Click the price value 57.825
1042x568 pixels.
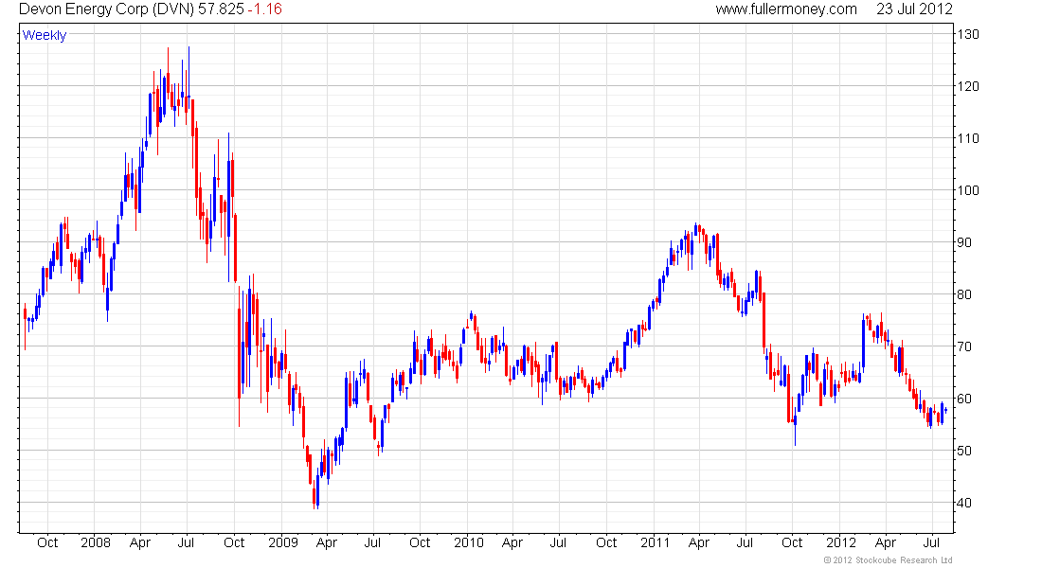tap(221, 9)
